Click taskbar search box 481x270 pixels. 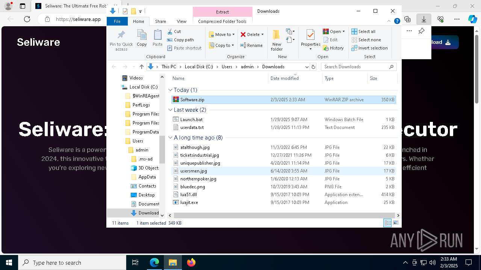72,262
